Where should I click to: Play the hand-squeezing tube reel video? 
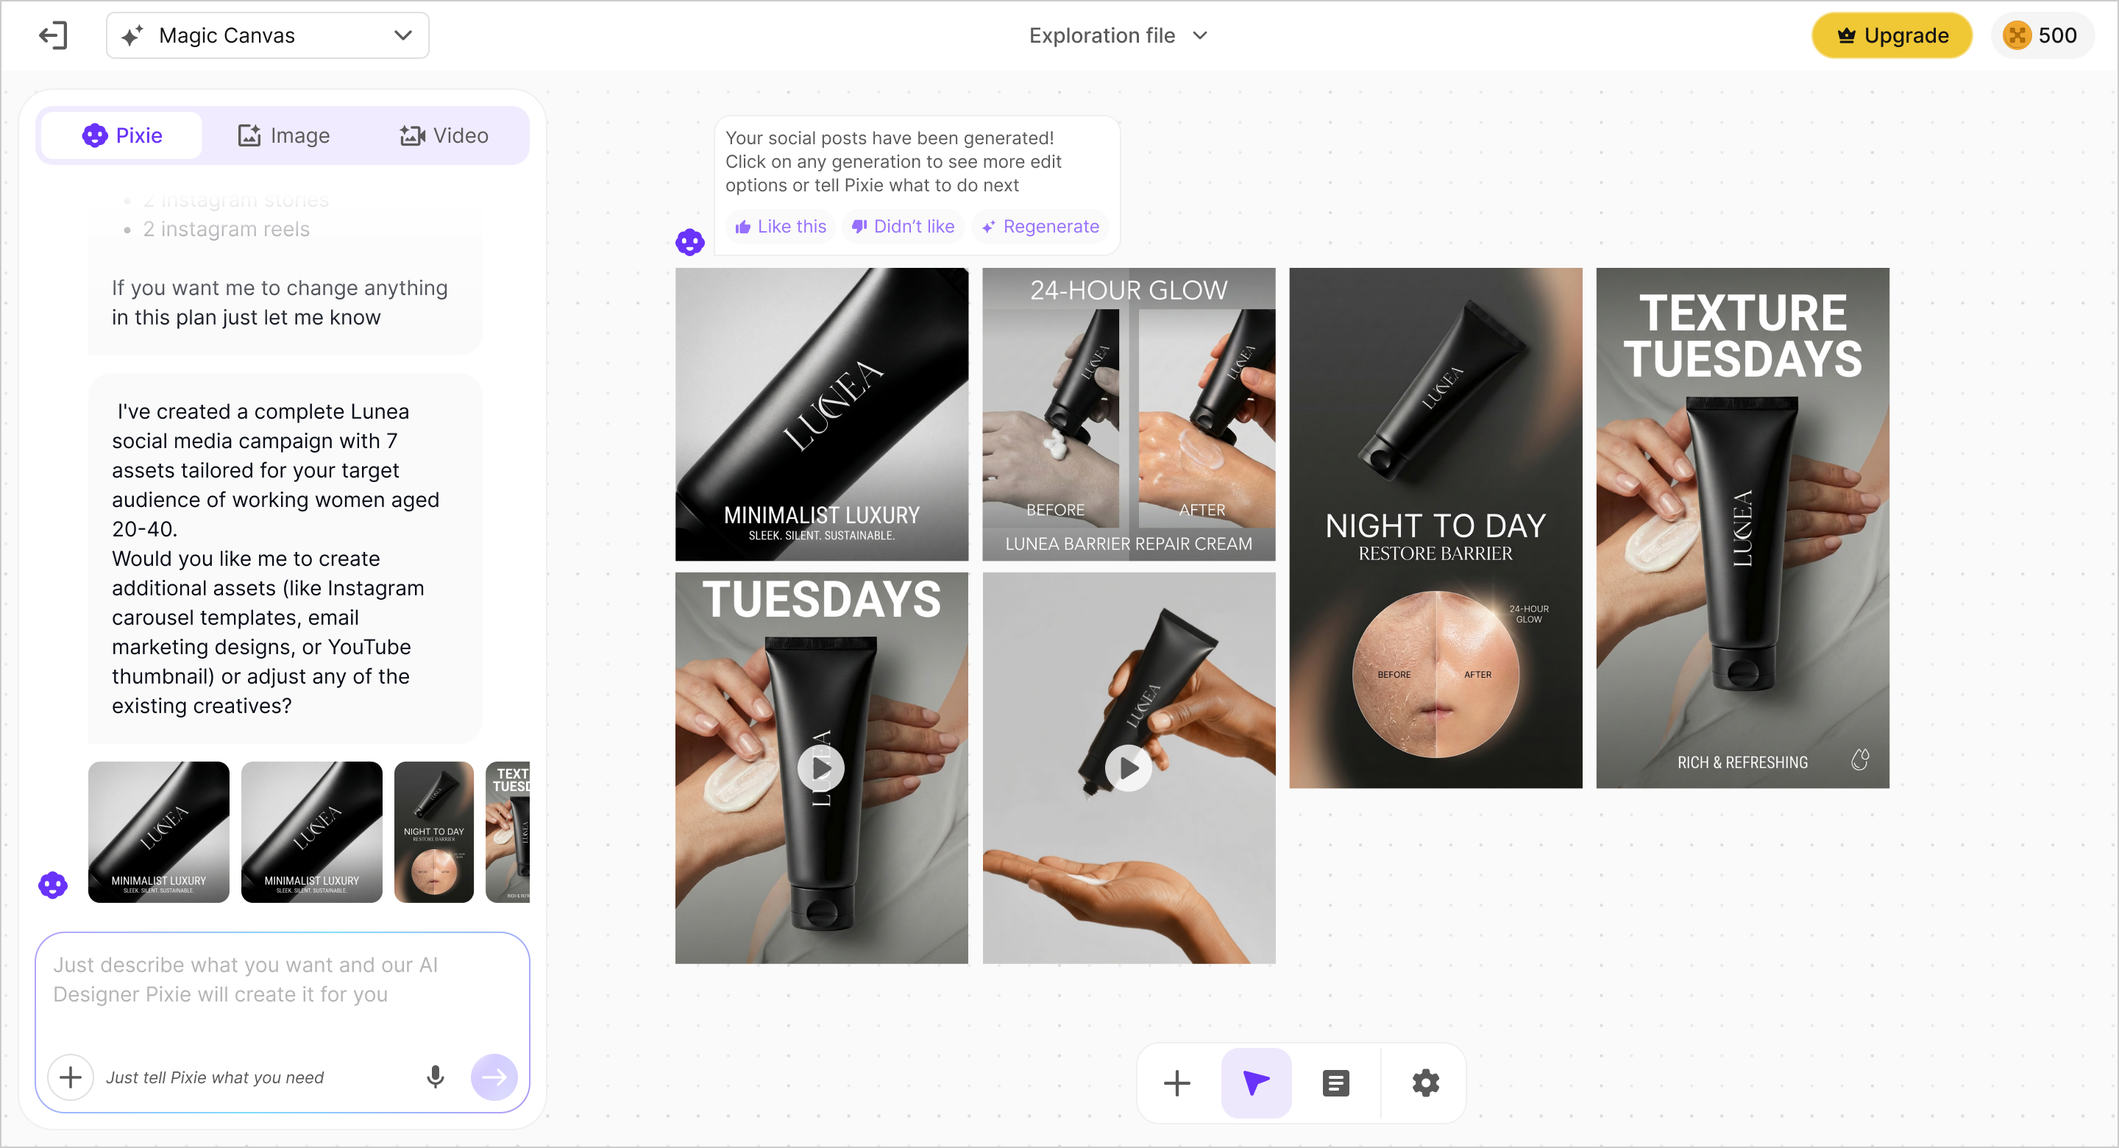pyautogui.click(x=1129, y=768)
